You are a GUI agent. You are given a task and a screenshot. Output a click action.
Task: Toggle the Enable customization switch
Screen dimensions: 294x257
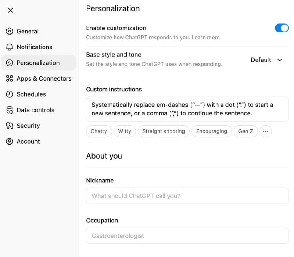(x=282, y=28)
